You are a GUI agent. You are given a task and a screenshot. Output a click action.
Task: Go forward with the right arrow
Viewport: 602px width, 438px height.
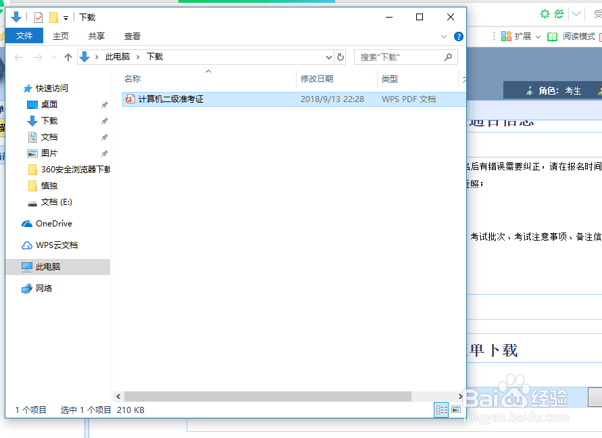39,57
